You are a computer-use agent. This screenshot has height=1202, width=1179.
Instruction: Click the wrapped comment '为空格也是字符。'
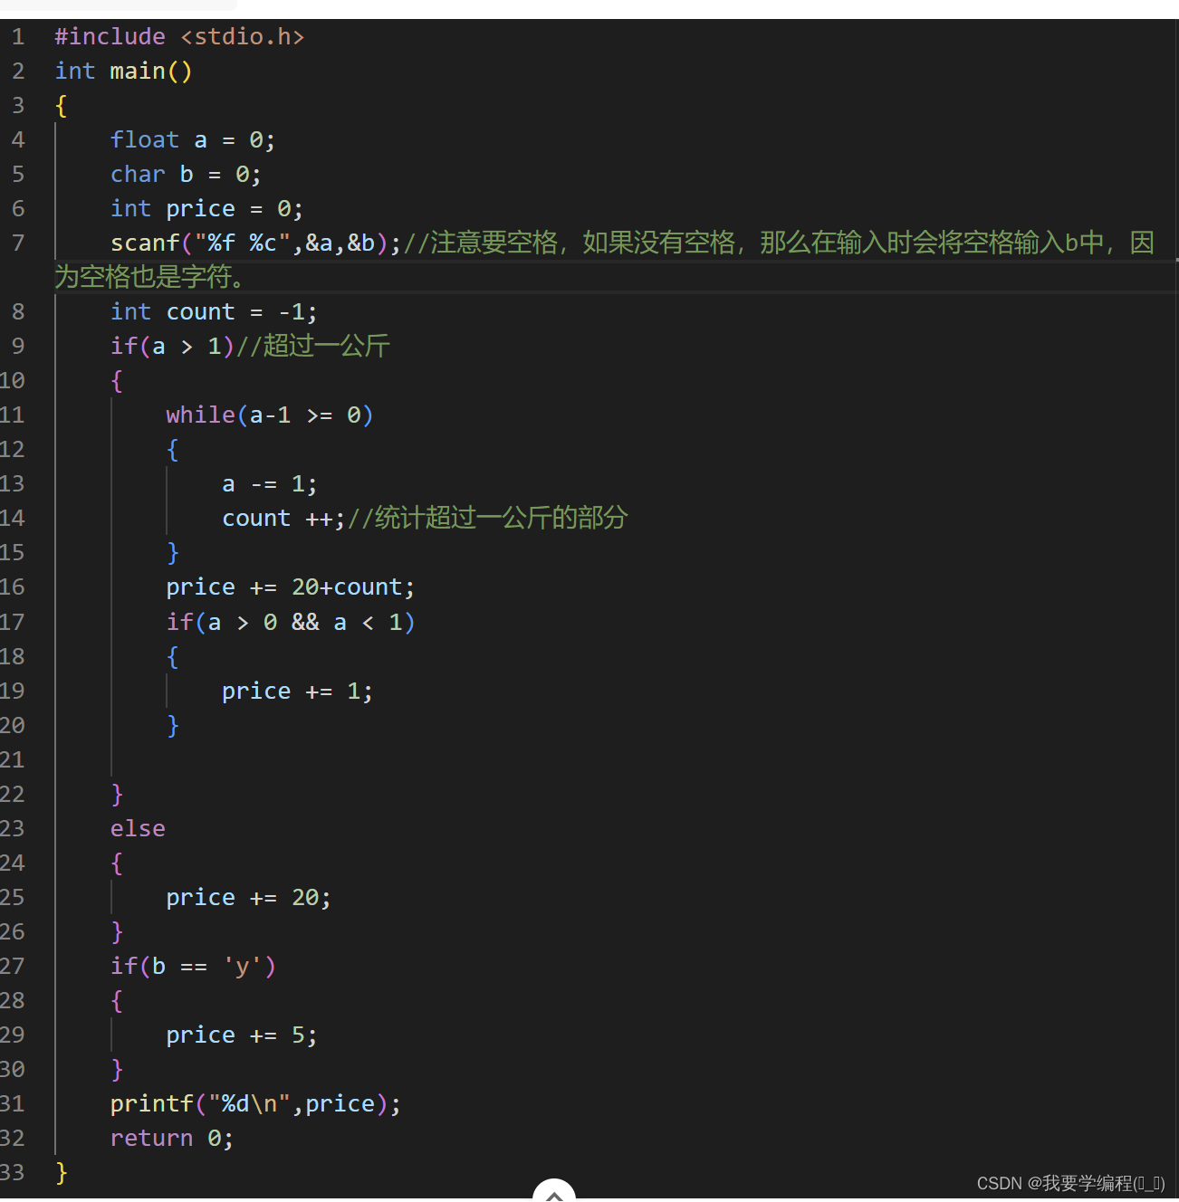[151, 277]
